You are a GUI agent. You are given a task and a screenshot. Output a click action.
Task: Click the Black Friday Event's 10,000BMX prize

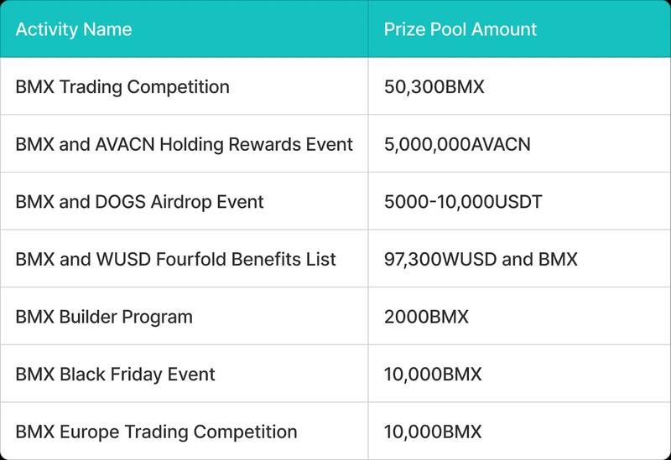point(433,374)
